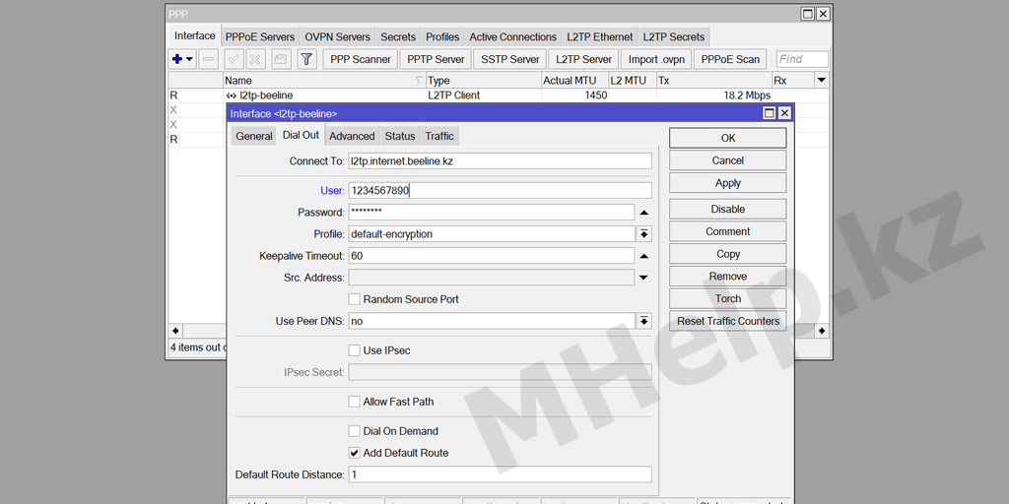Open the L2TP Secrets tab
Screen dimensions: 1009x504
click(x=674, y=36)
